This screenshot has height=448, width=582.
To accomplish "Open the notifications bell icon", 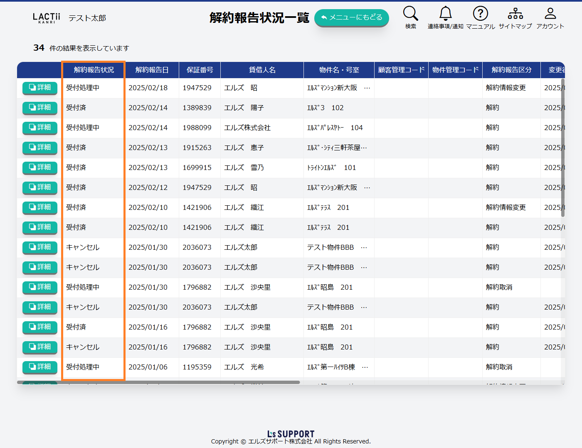I will point(445,14).
